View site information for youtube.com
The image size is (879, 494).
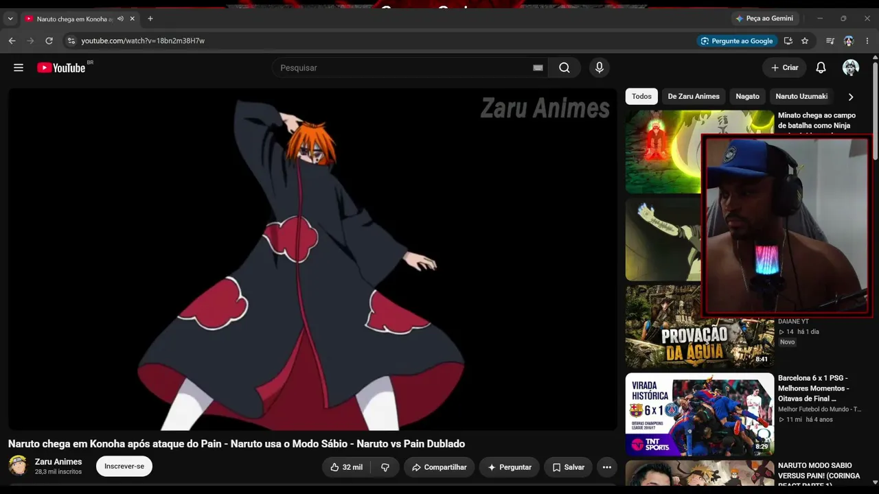click(71, 41)
